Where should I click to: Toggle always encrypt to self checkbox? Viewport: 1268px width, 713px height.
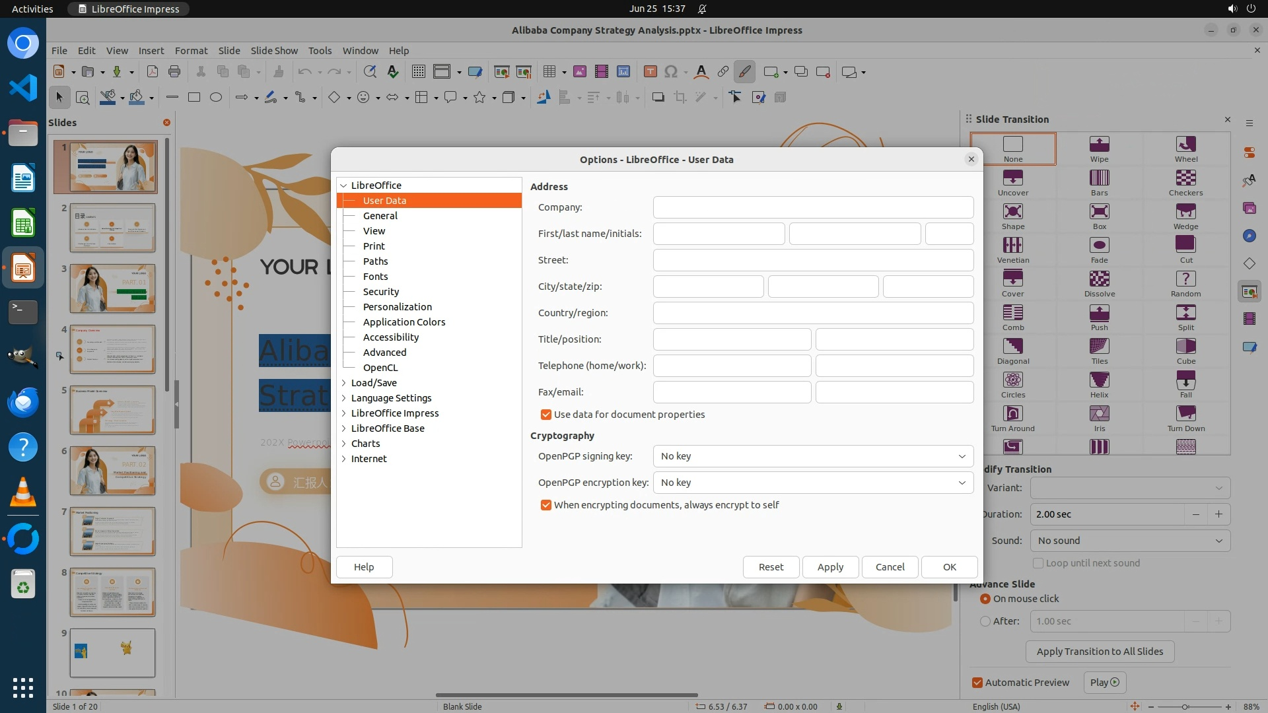(546, 505)
